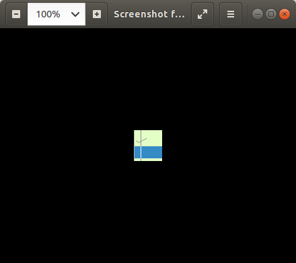Maximize the image viewer window
Image resolution: width=296 pixels, height=263 pixels.
pyautogui.click(x=271, y=14)
